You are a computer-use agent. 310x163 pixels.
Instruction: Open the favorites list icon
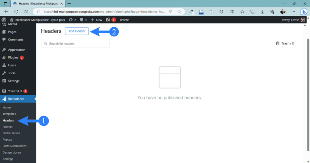242,12
